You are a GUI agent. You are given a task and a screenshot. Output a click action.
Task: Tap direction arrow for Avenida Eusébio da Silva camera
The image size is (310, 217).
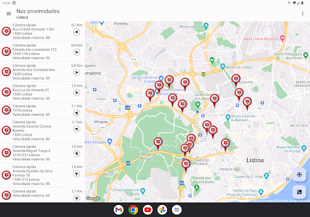[76, 174]
